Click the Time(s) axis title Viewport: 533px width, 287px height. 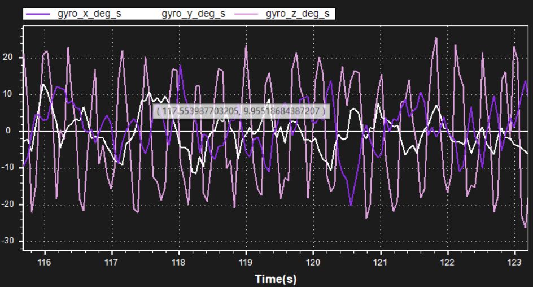(x=276, y=279)
